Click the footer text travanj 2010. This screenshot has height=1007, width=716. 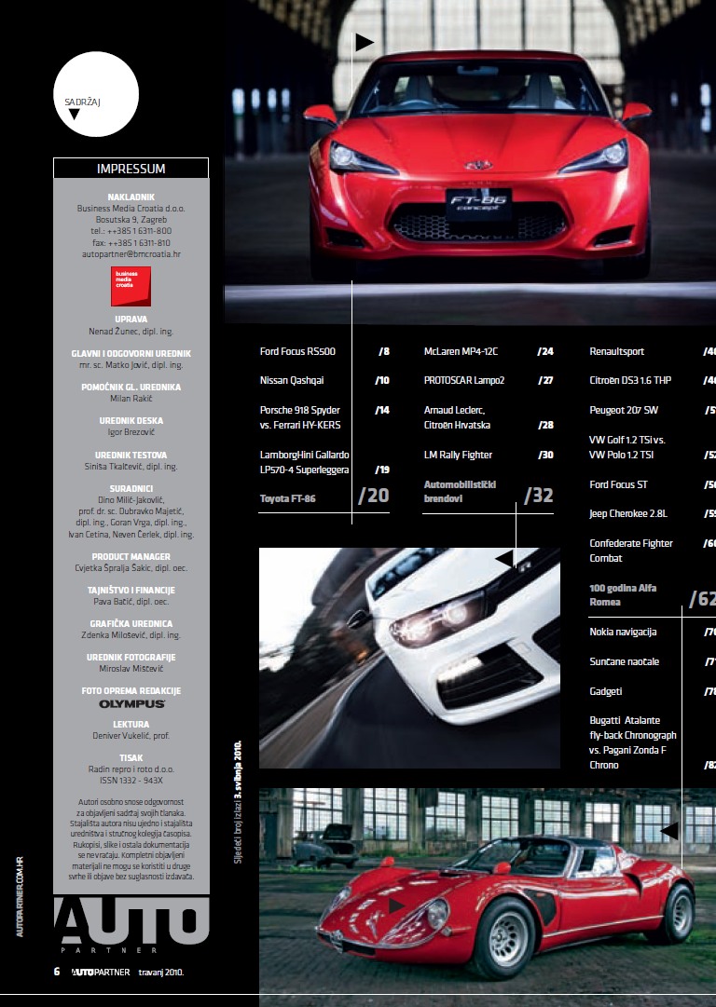tap(161, 973)
